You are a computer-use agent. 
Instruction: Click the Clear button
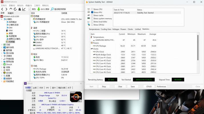point(120,86)
